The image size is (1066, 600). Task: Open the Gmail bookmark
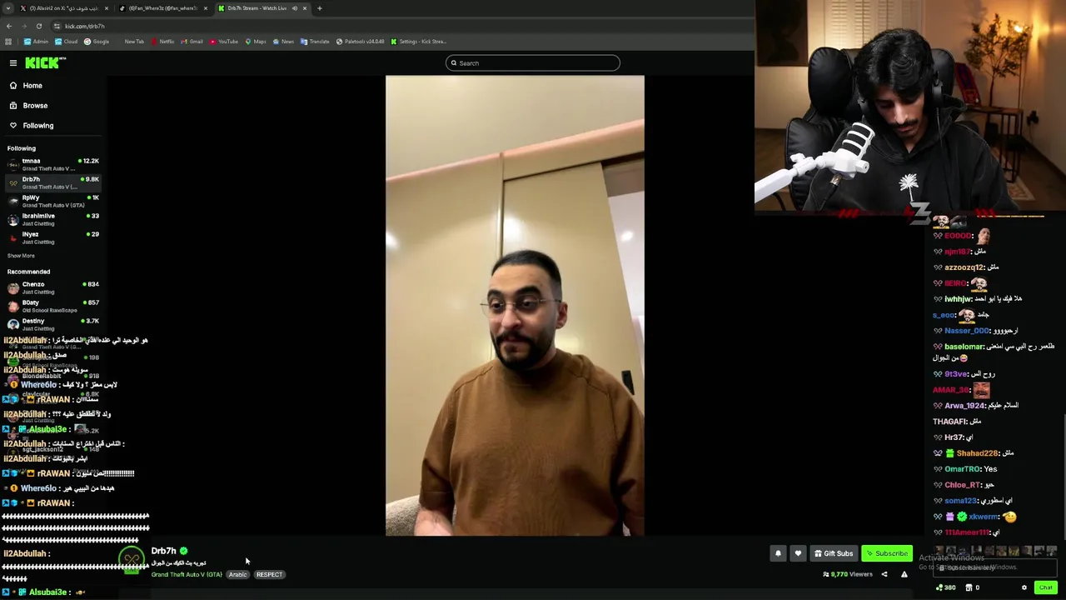click(192, 42)
